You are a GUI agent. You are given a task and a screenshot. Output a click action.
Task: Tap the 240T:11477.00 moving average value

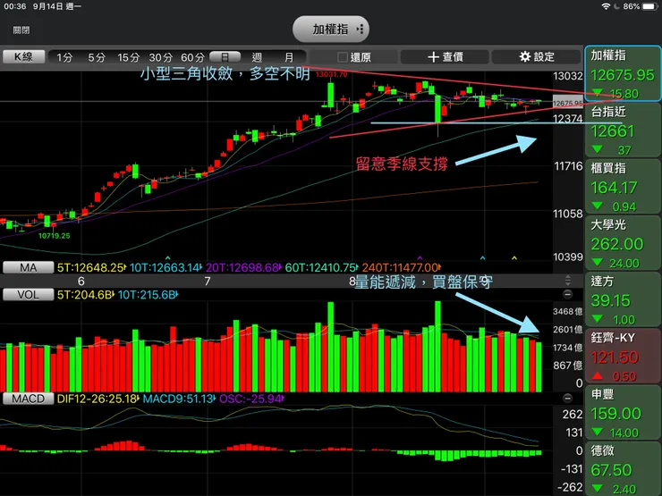402,267
